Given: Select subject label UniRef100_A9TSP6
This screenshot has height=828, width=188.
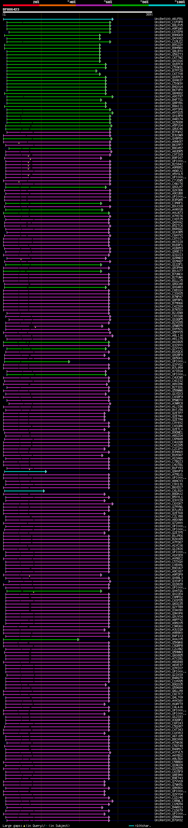Looking at the screenshot, I should [x=168, y=109].
